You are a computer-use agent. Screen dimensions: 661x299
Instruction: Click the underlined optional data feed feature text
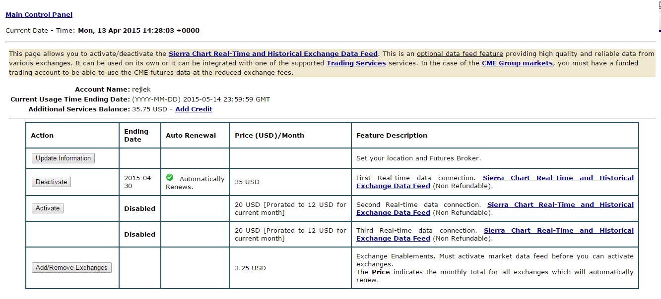pyautogui.click(x=460, y=53)
